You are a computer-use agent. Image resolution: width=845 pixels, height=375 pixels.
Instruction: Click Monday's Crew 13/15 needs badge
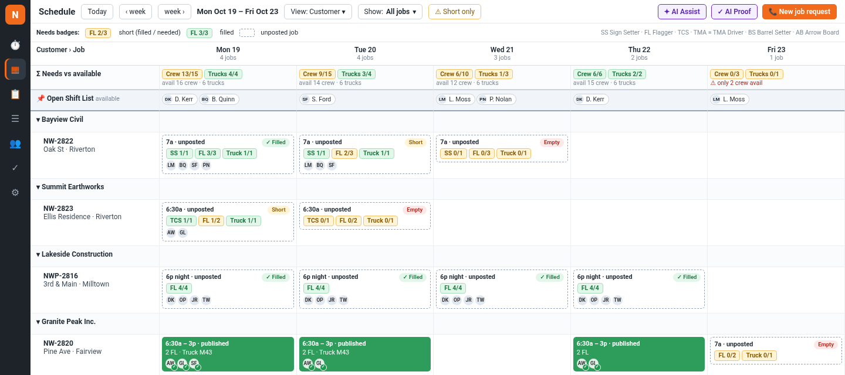pos(182,74)
